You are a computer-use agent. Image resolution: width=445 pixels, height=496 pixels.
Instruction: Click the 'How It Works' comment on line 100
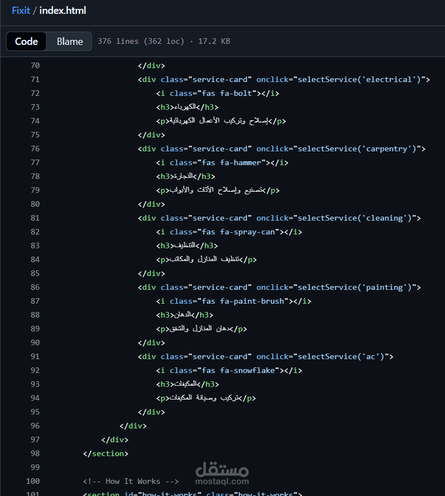131,481
